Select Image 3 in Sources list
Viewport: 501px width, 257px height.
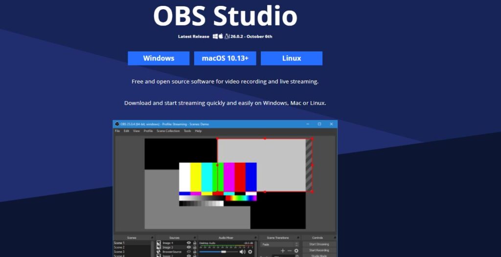pos(167,247)
